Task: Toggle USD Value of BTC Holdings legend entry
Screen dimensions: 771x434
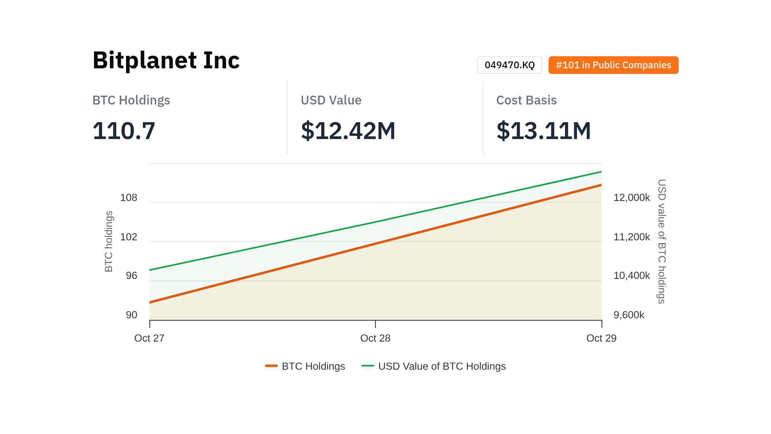Action: 442,366
